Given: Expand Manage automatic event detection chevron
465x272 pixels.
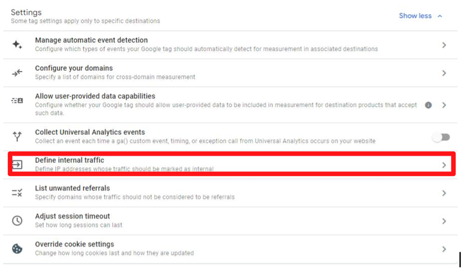Looking at the screenshot, I should point(444,45).
